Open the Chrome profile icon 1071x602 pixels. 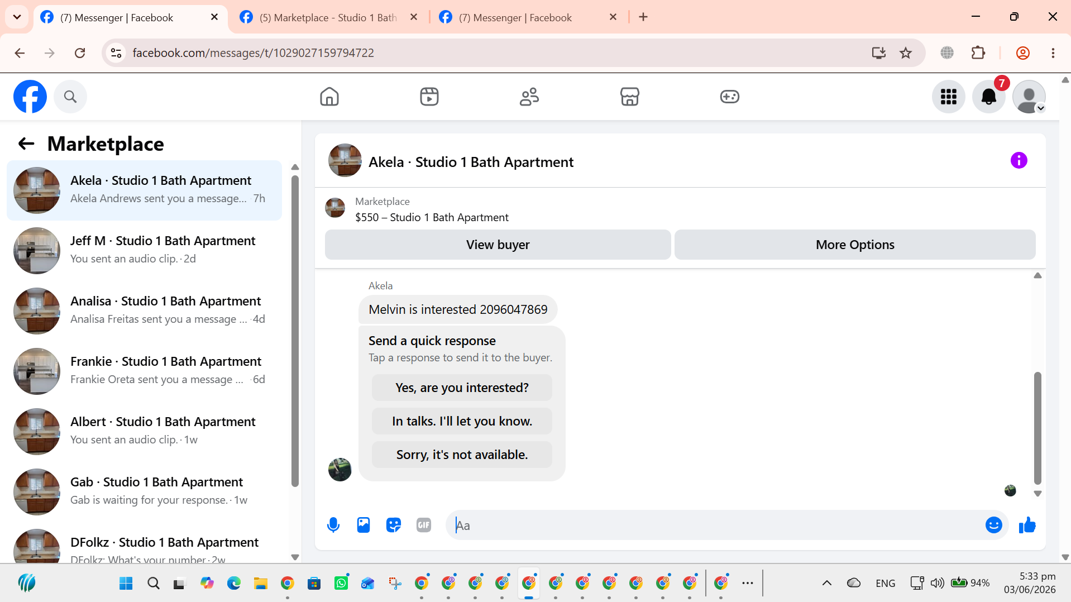point(1023,53)
